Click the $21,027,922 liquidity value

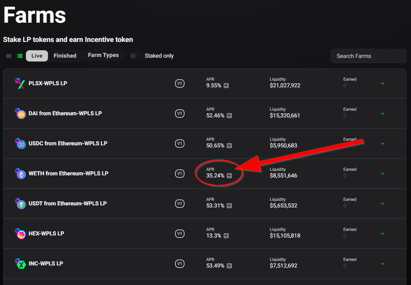[285, 86]
